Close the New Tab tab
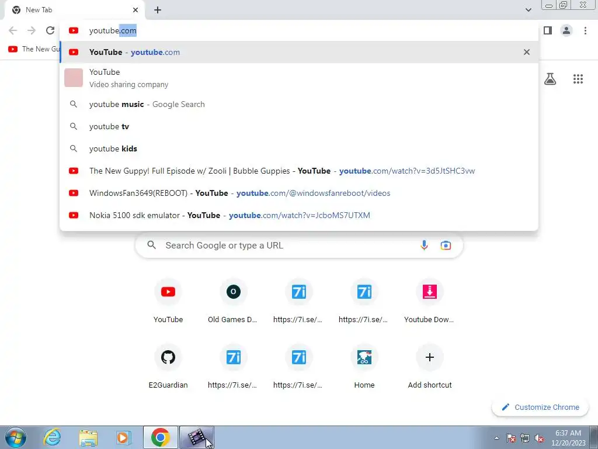Screen dimensions: 598x449 [x=135, y=10]
